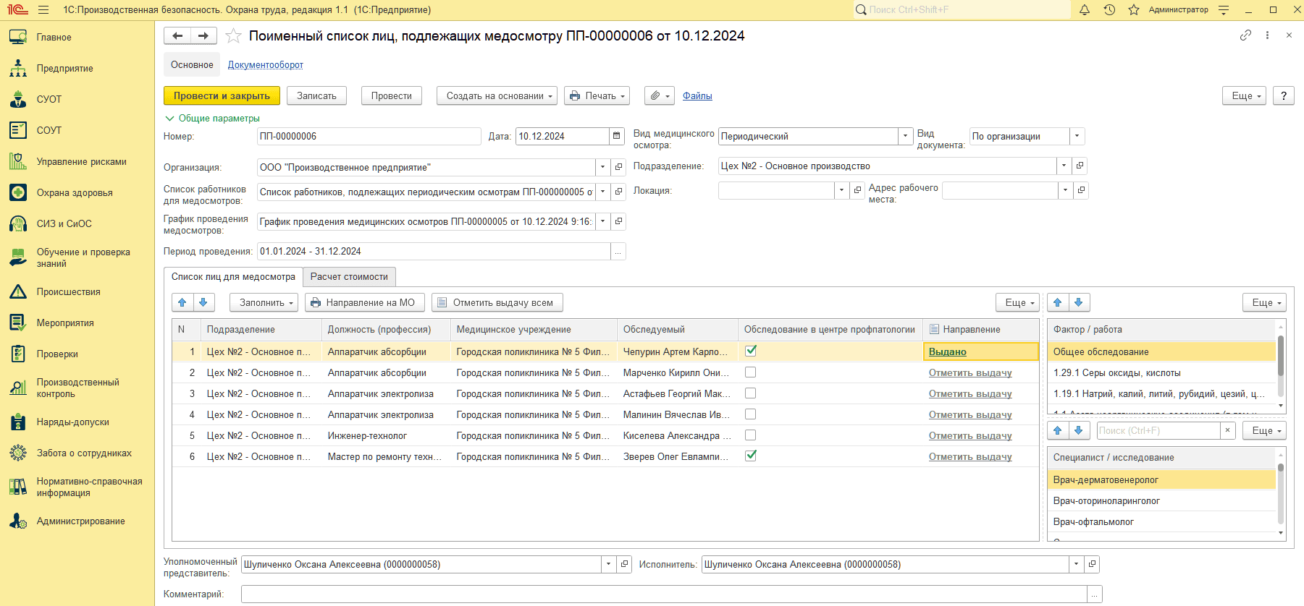Expand the Организация dropdown list
The height and width of the screenshot is (606, 1304).
tap(602, 167)
